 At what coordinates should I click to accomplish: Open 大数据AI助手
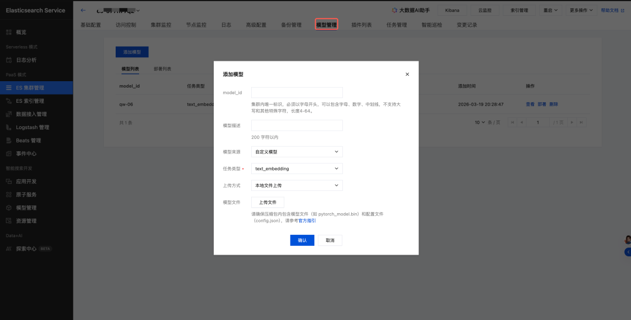tap(411, 11)
